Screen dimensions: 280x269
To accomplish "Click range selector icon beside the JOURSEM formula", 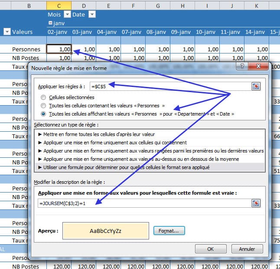I will click(x=256, y=203).
